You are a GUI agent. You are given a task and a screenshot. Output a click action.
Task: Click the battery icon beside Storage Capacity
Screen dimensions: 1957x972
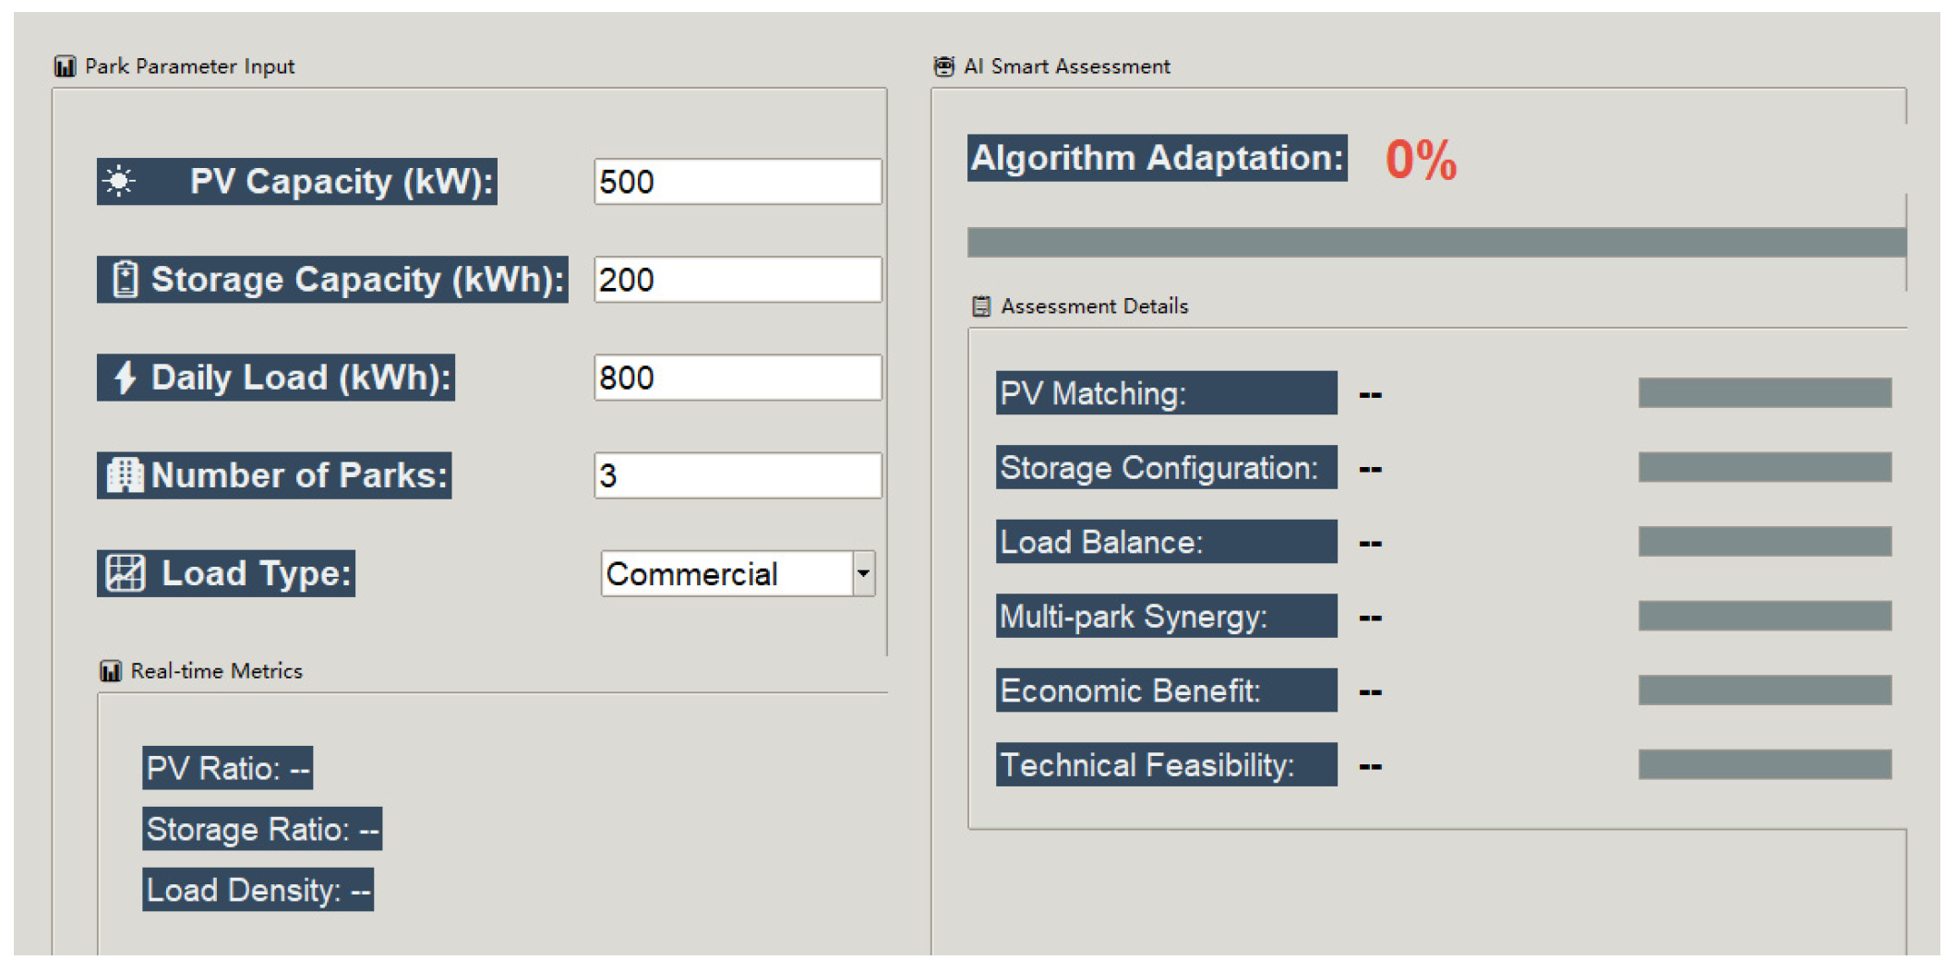(125, 279)
